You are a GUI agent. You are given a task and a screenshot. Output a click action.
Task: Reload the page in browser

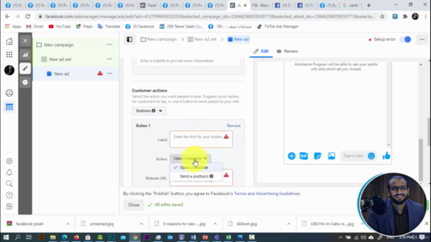(x=28, y=16)
